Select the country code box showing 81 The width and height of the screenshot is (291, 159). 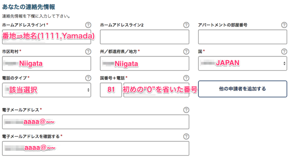tap(111, 90)
